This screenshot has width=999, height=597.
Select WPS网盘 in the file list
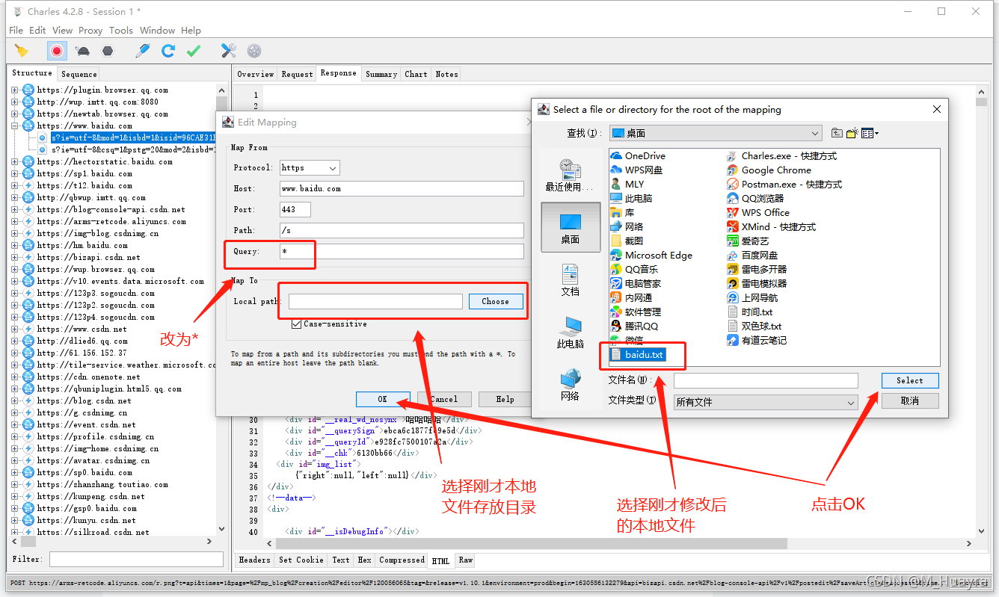click(x=636, y=170)
